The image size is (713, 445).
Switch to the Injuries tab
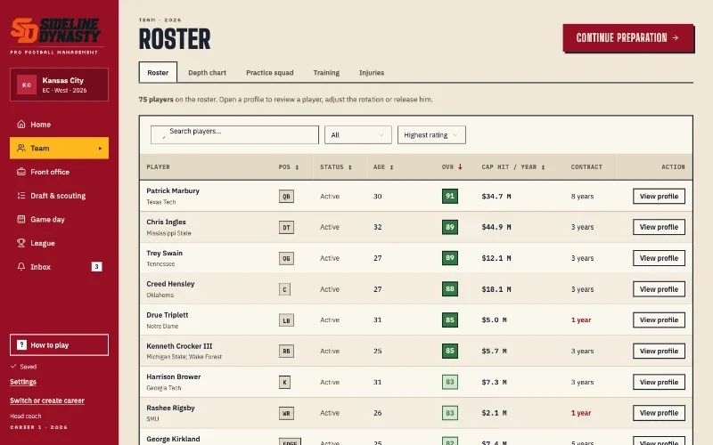coord(372,73)
